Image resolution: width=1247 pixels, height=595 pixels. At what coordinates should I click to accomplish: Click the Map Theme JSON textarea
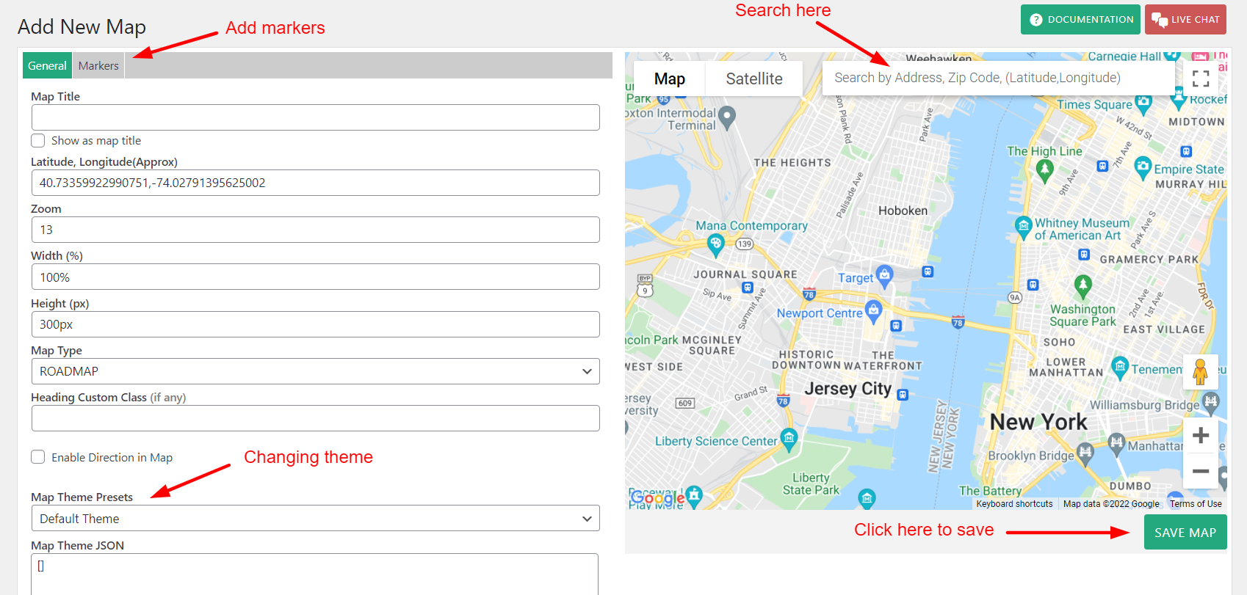(314, 574)
